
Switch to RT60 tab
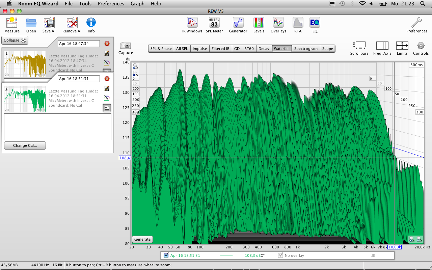point(249,49)
